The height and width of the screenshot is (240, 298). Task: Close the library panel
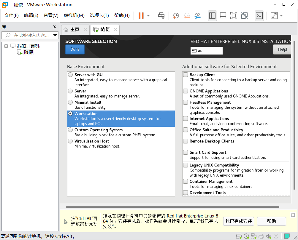(55, 27)
